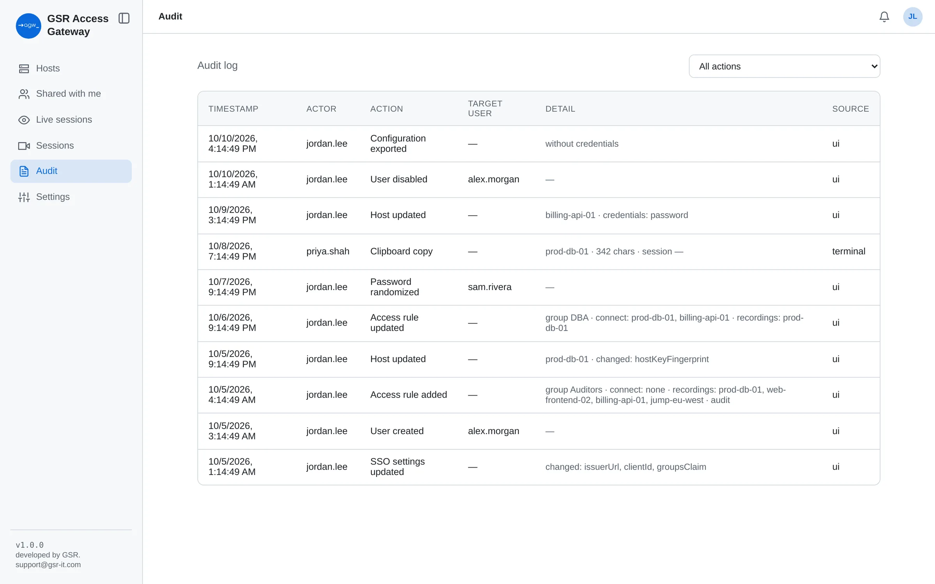Screen dimensions: 935x584
Task: Click priya.shah in the actor column
Action: click(328, 251)
